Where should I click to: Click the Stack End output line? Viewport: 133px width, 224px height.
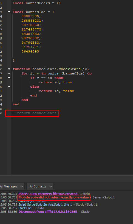tap(25, 208)
